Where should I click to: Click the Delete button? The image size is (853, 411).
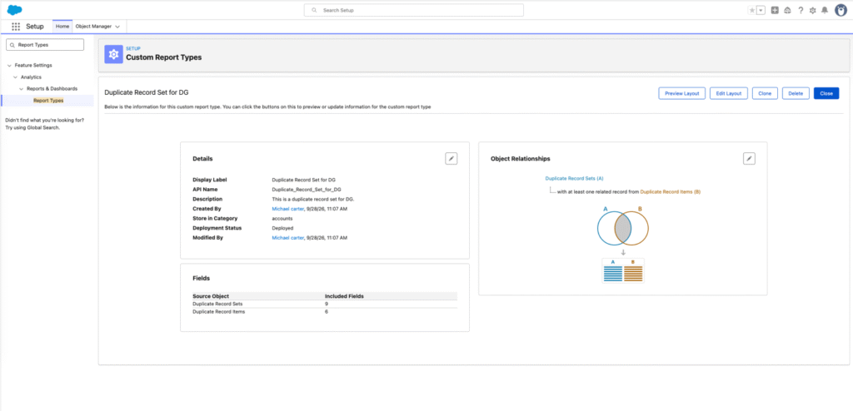(796, 93)
